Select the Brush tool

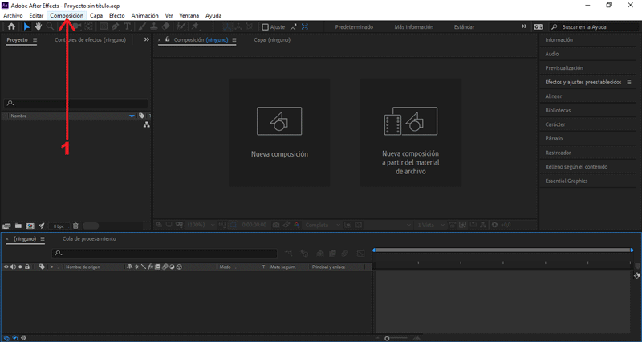142,26
